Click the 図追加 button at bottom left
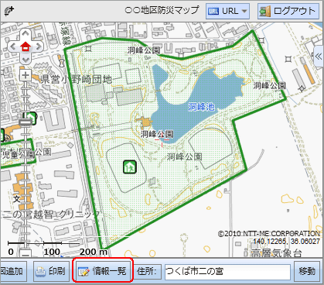Screen dimensions: 324x285 [x=13, y=271]
